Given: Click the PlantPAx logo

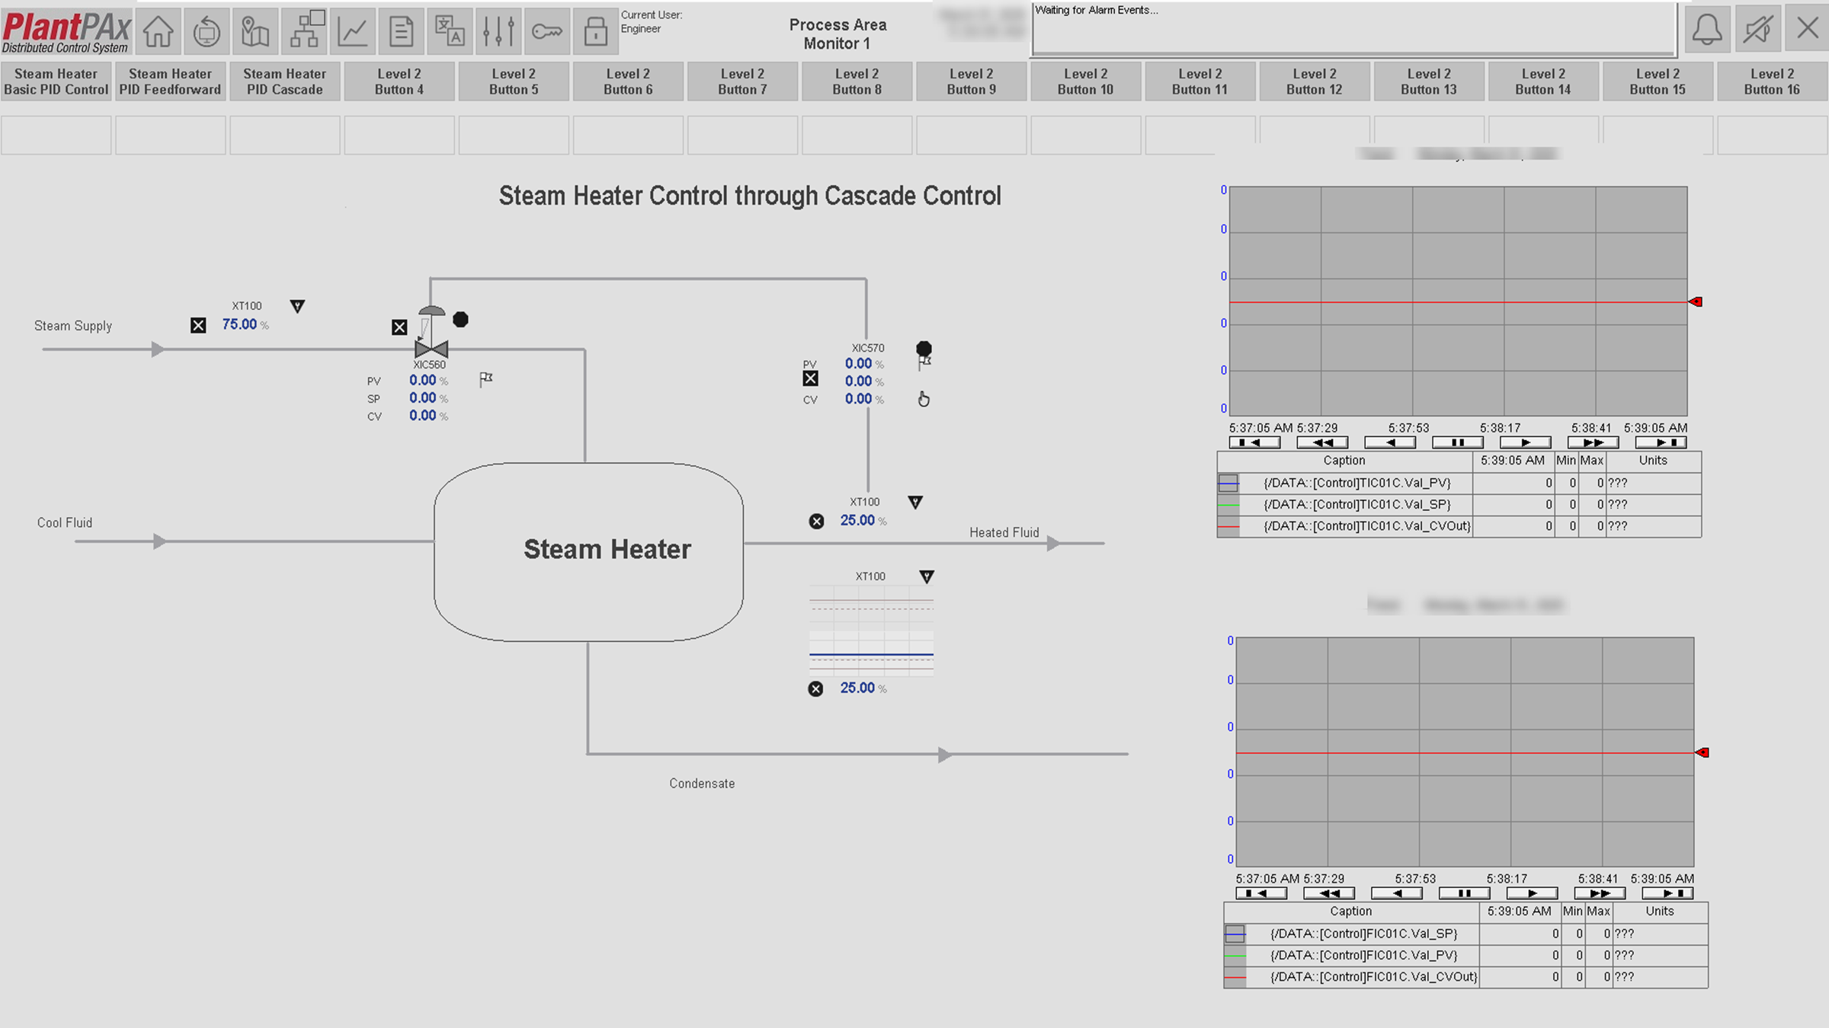Looking at the screenshot, I should pos(66,32).
